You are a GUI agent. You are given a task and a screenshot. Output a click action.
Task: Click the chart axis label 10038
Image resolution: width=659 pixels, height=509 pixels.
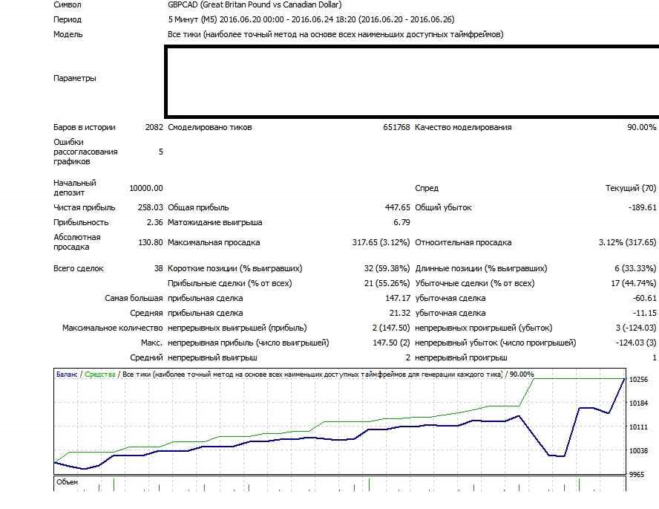638,451
